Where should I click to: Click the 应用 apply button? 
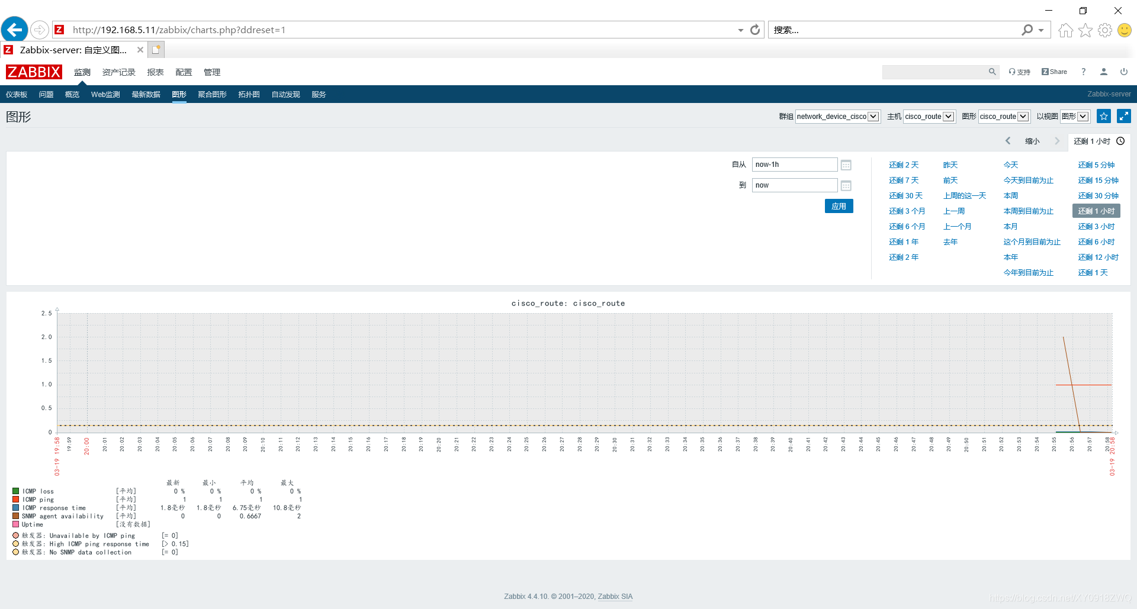[839, 206]
